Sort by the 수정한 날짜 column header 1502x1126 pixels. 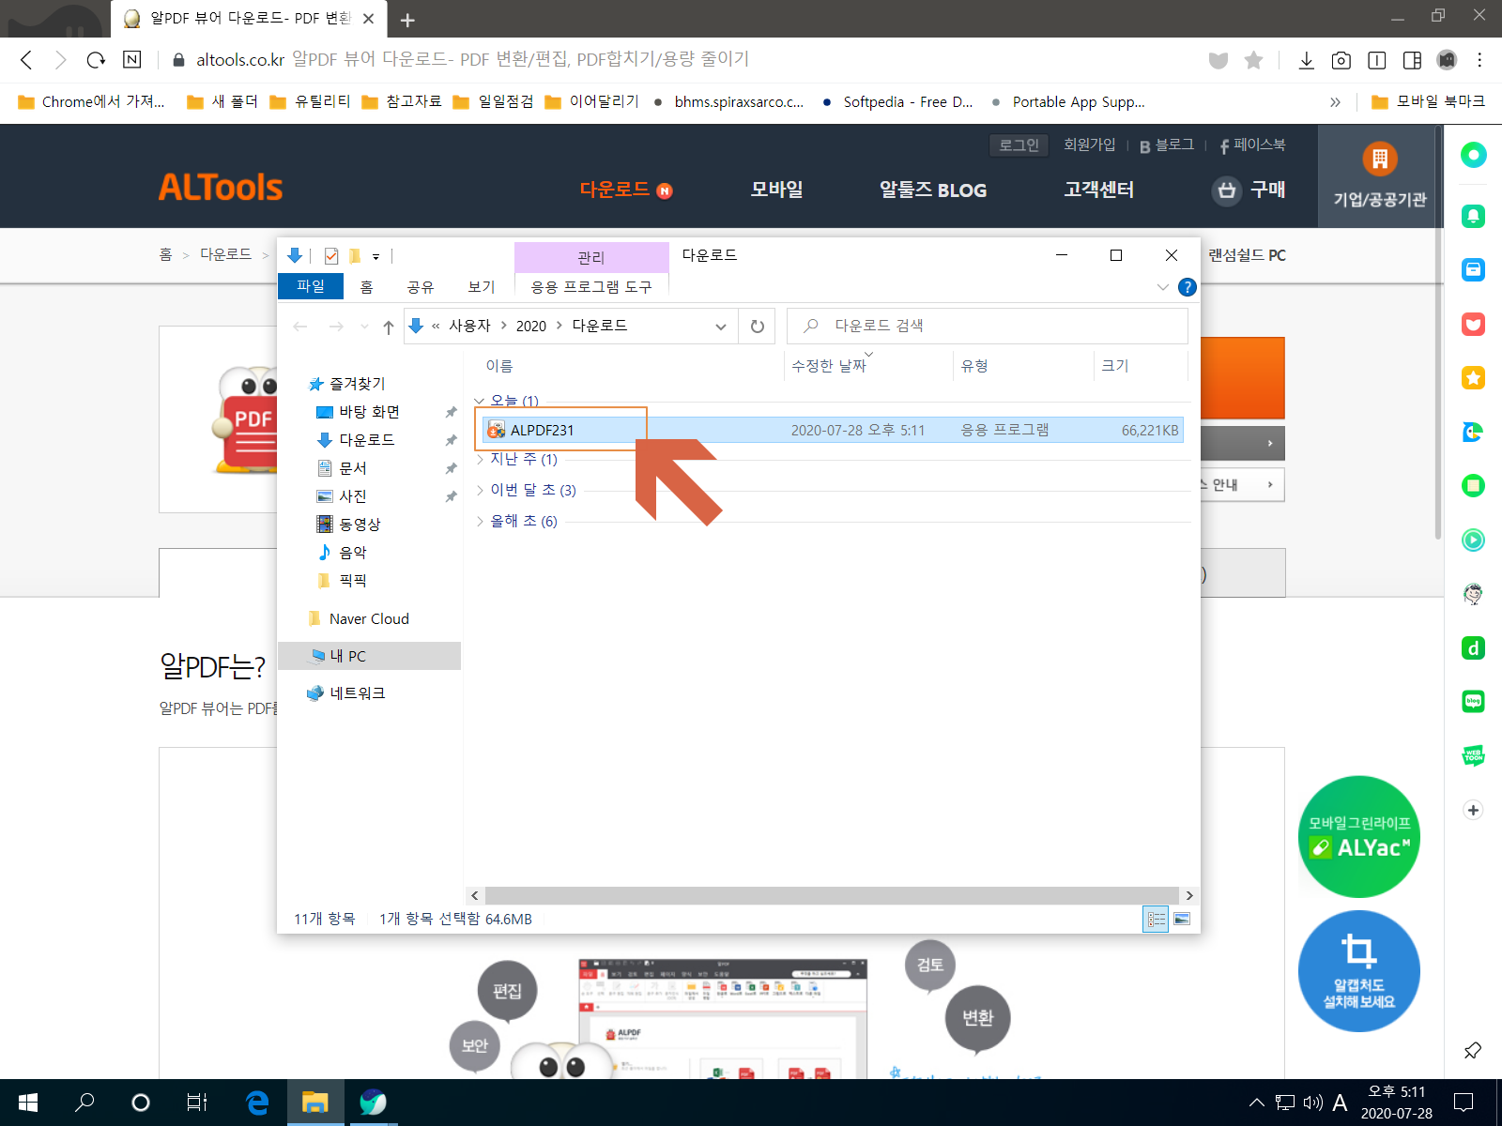point(868,366)
